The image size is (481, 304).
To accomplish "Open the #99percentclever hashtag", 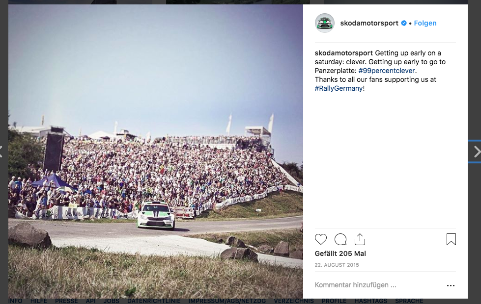I will coord(387,71).
